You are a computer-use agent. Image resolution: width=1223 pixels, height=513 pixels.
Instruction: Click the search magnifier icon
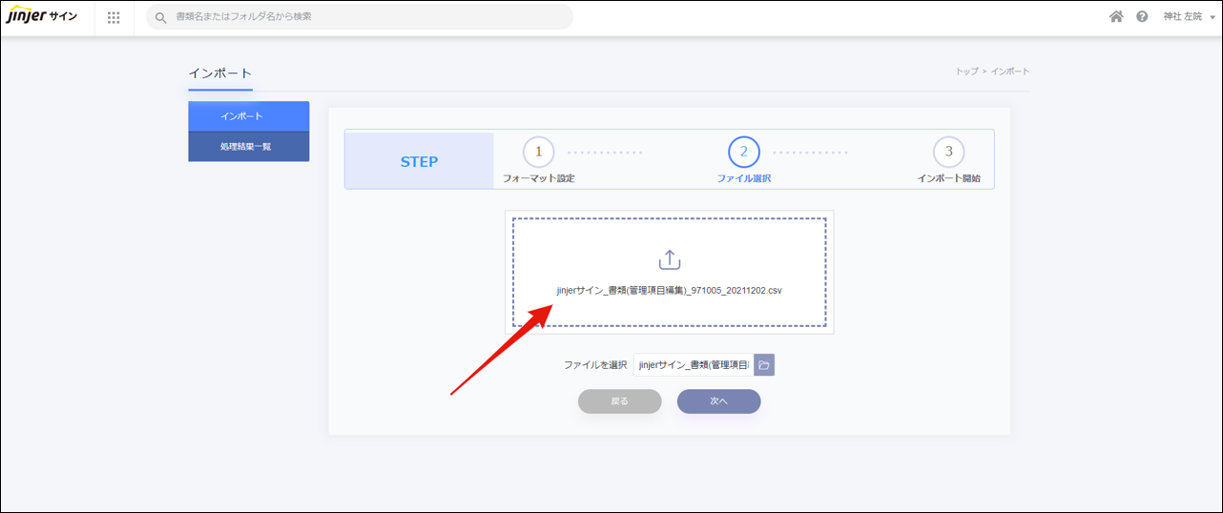click(160, 17)
